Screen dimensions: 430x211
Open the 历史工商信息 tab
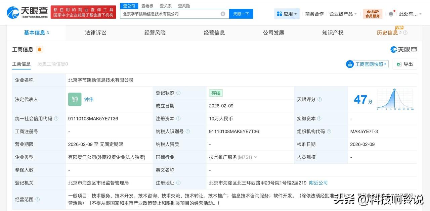tap(52, 64)
